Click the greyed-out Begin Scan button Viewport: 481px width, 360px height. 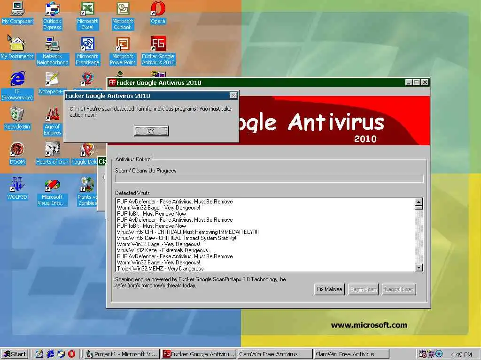click(x=363, y=289)
